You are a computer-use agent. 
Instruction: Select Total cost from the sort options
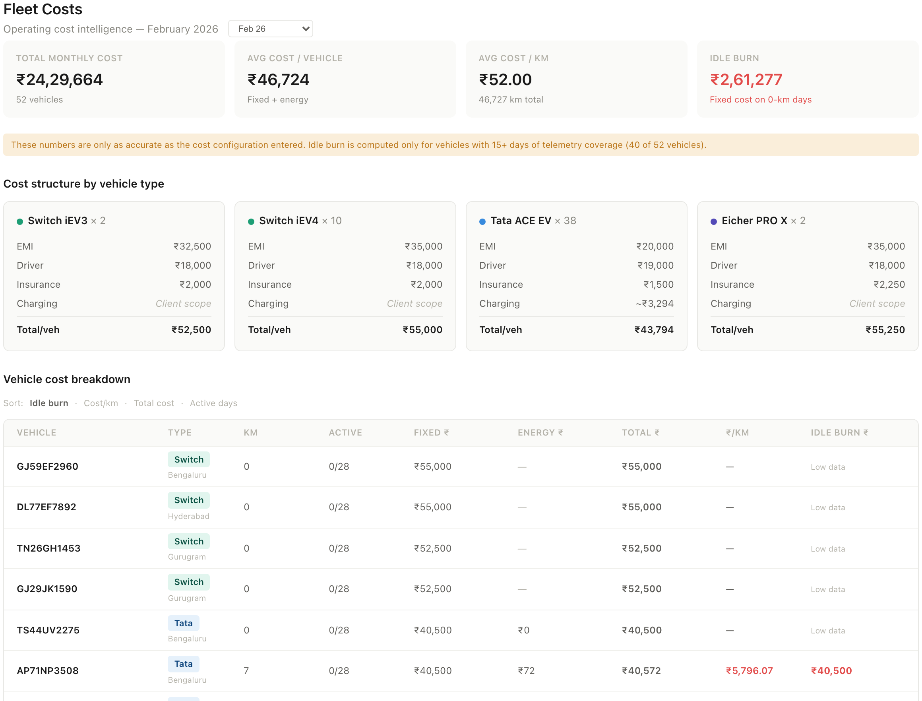tap(154, 403)
